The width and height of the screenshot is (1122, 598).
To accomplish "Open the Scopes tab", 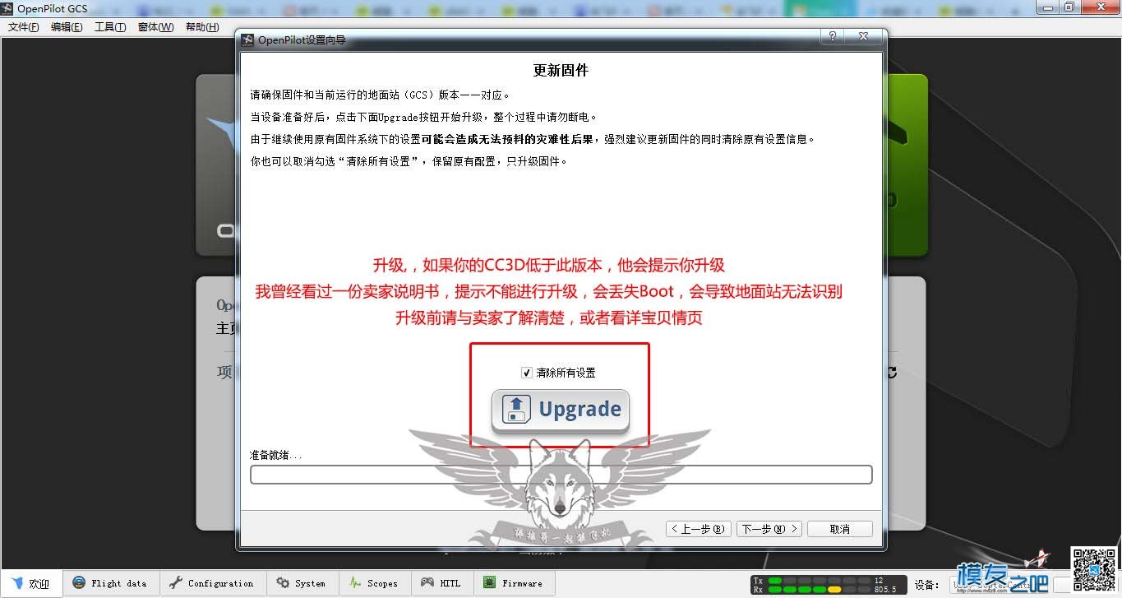I will [x=374, y=583].
